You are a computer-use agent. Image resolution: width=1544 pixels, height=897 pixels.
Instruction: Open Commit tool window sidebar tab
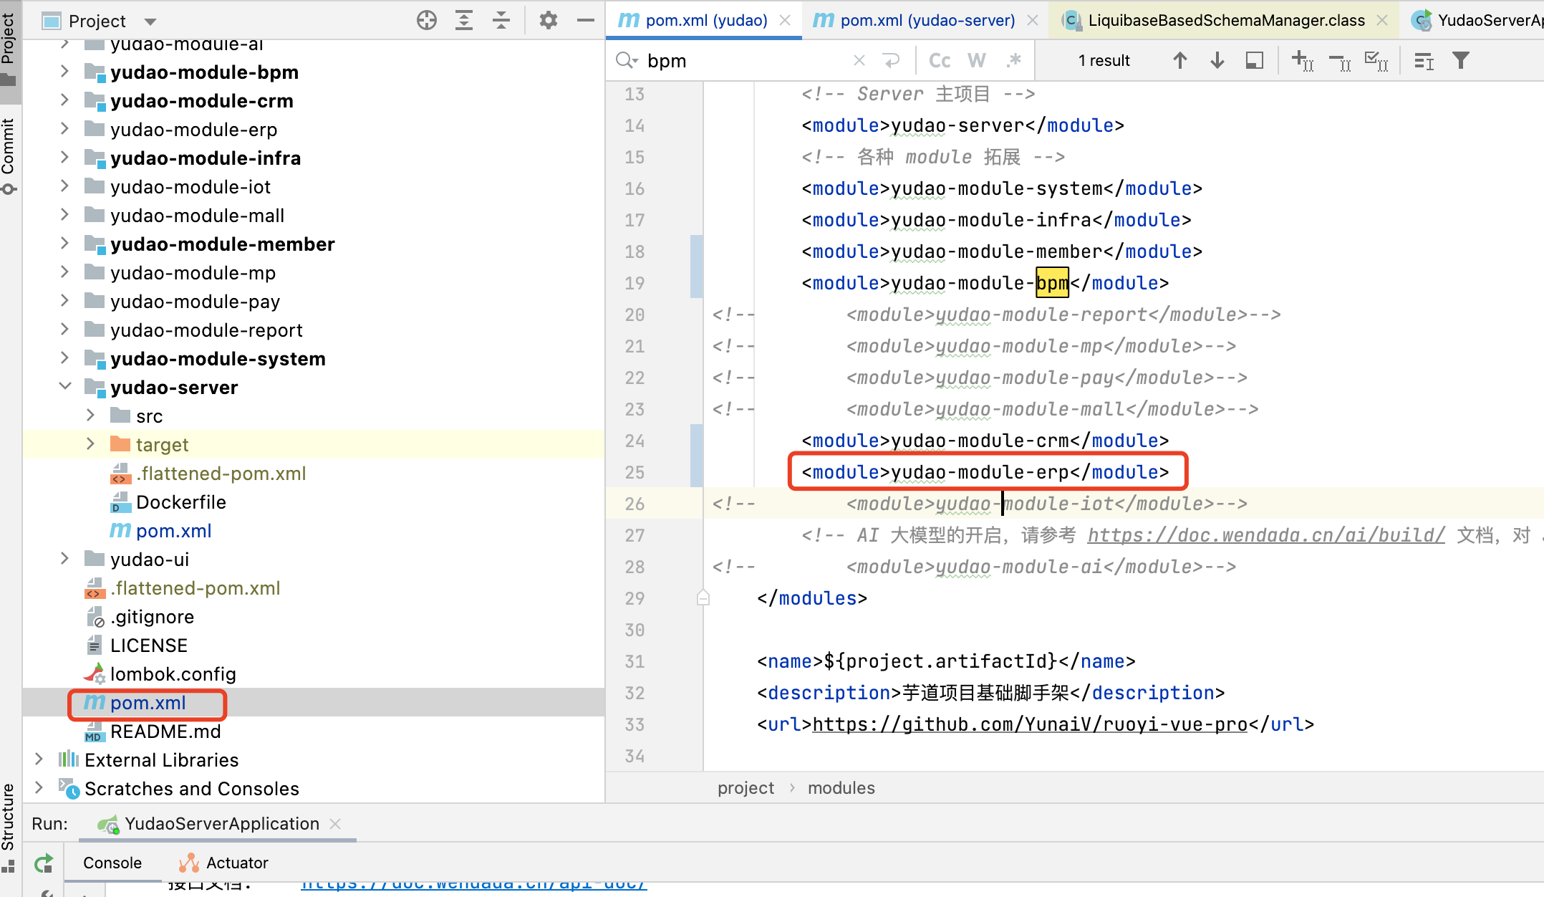click(x=9, y=155)
